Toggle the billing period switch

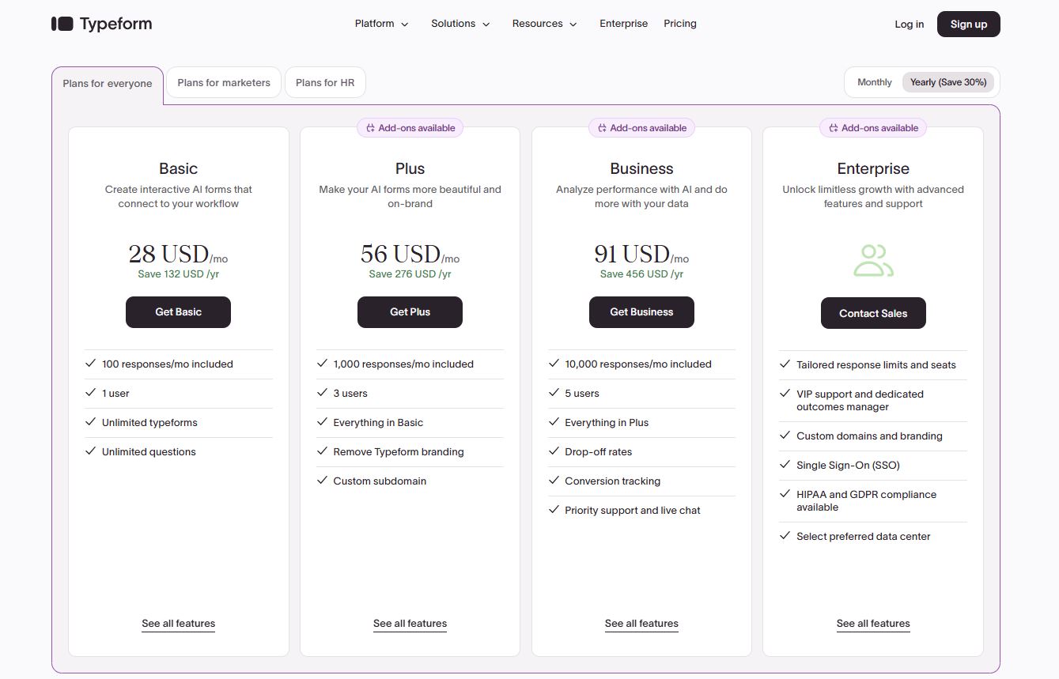pos(921,81)
